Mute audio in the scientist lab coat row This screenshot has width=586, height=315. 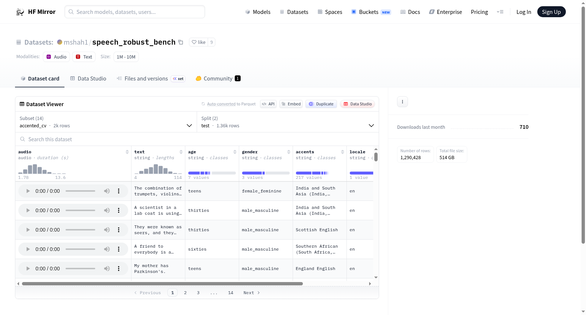pos(107,210)
